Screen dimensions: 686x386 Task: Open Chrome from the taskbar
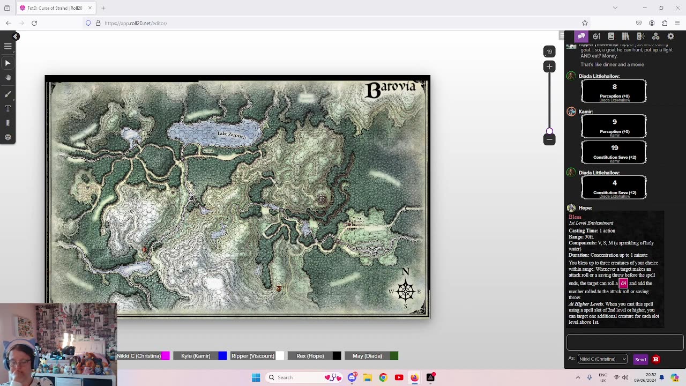383,377
